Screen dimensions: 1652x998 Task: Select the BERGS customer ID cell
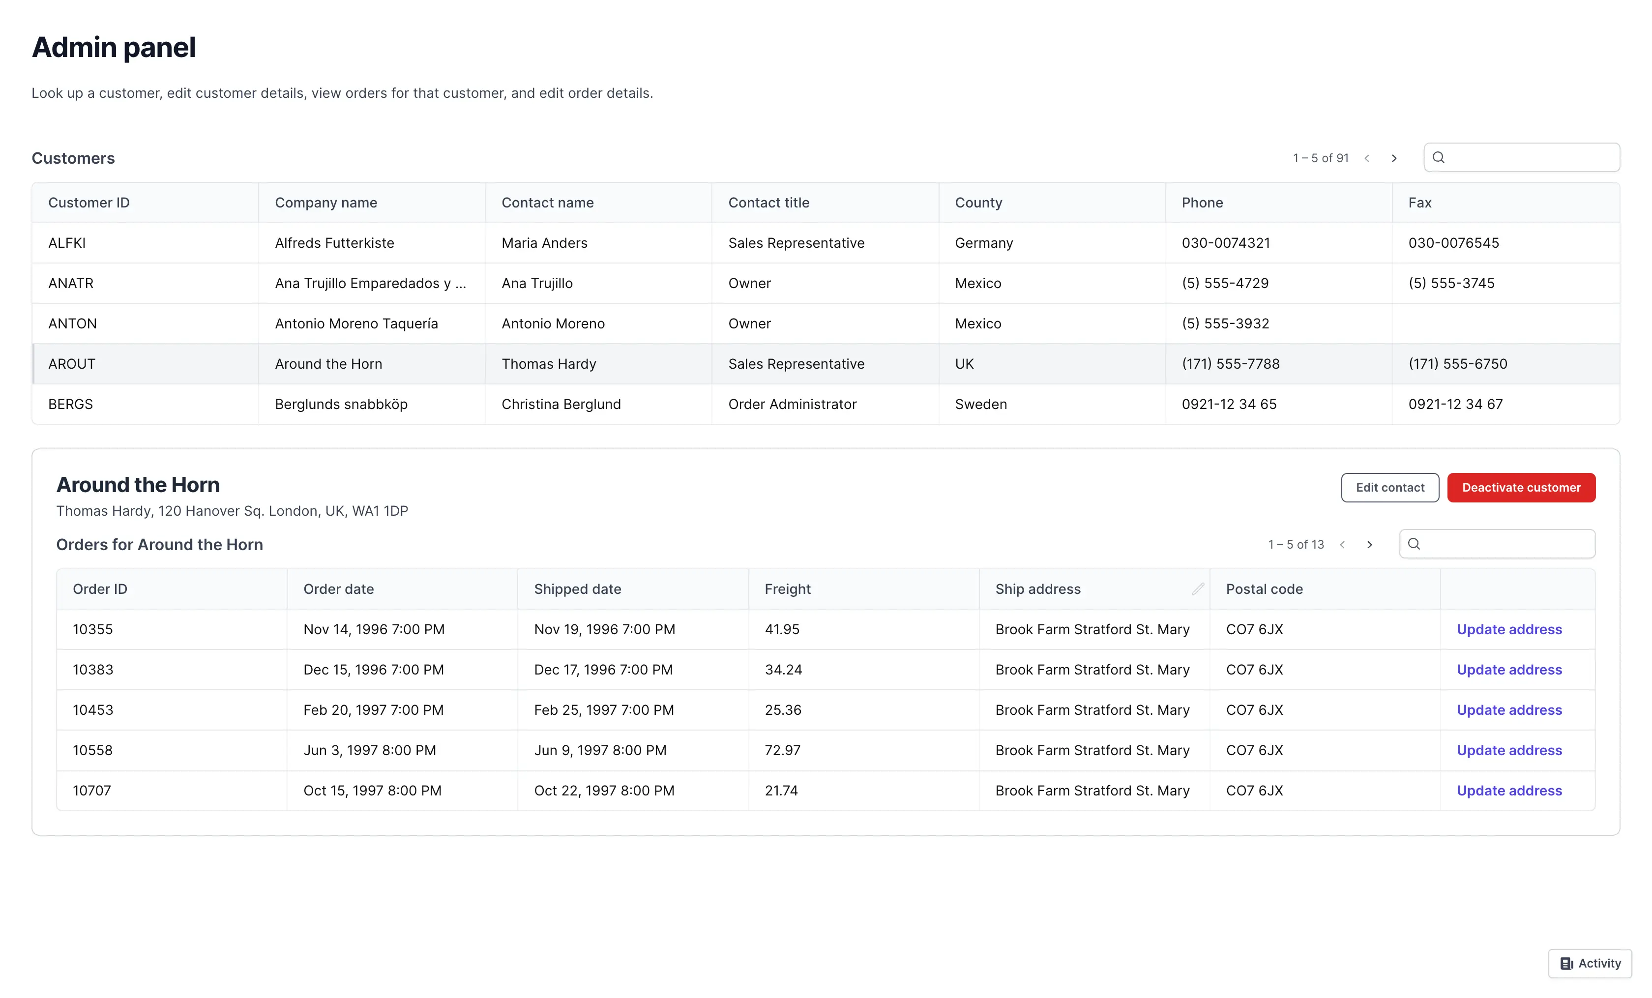pos(146,404)
